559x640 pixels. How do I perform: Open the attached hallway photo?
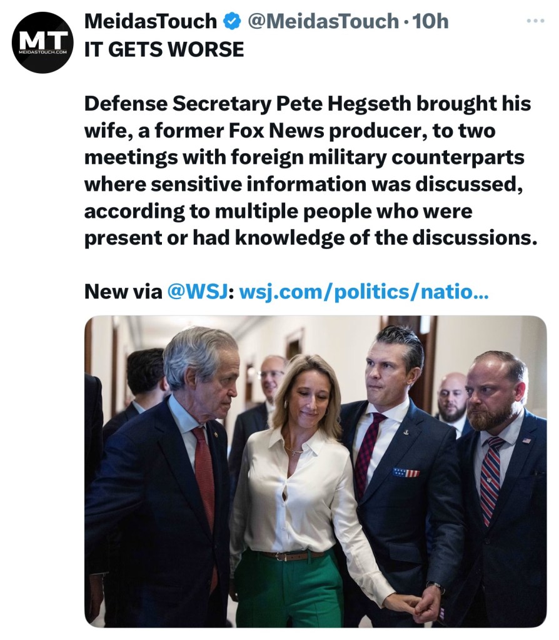[315, 472]
